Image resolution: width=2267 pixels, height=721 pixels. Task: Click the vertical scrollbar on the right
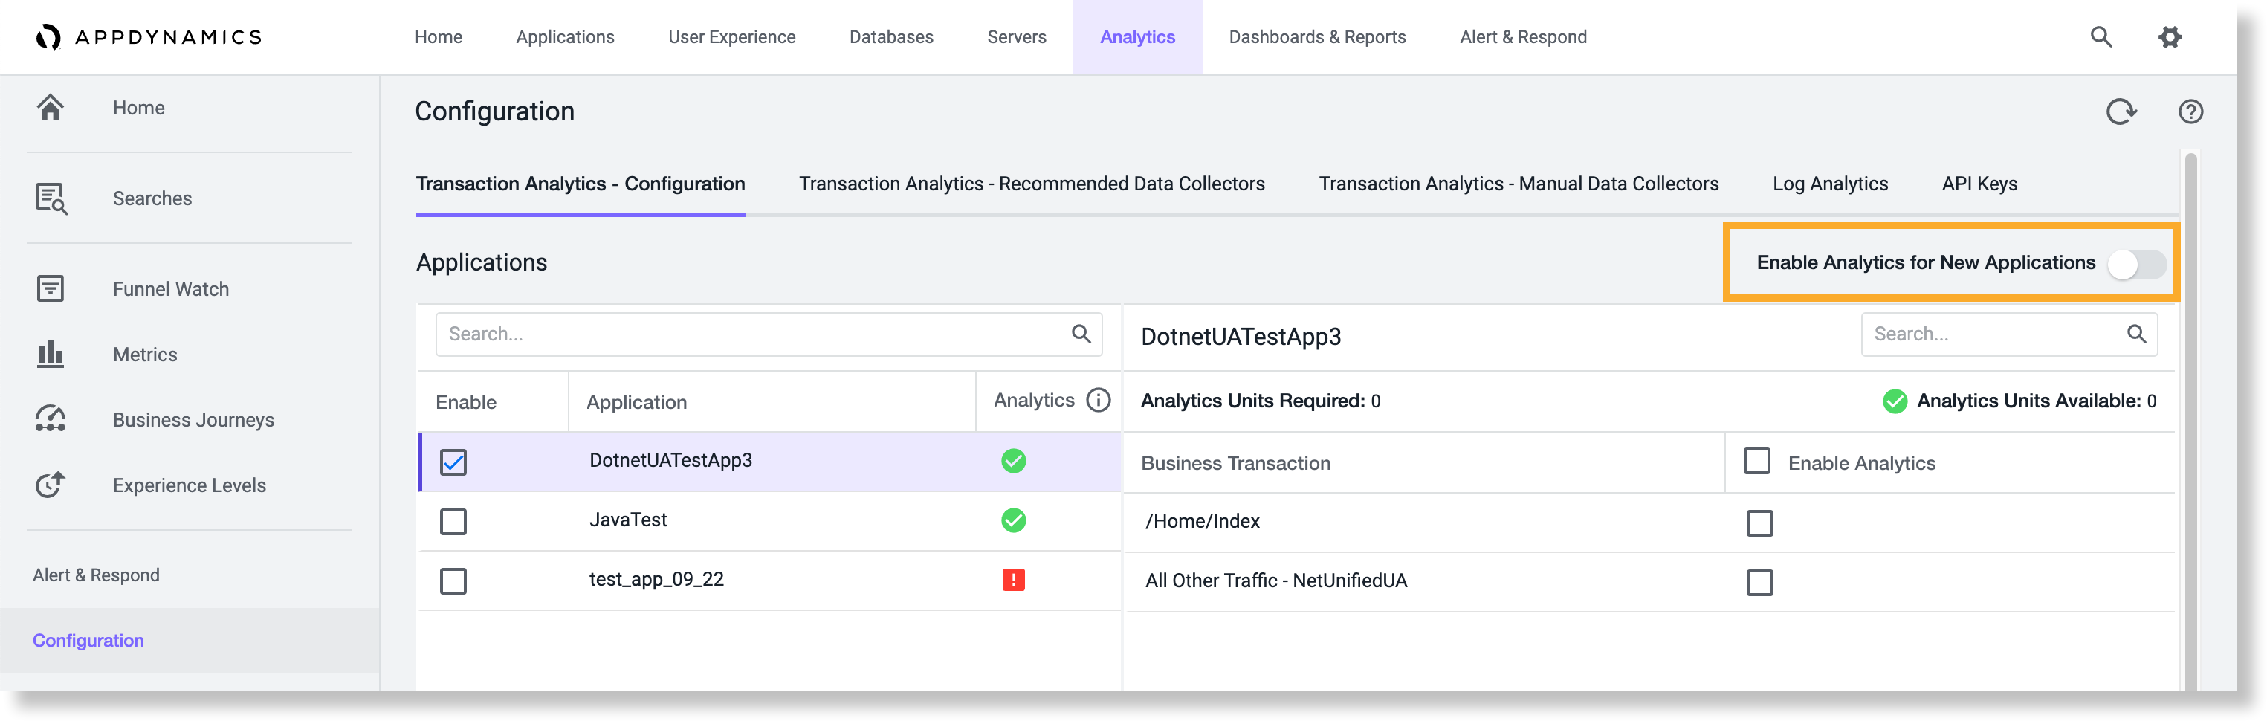click(x=2190, y=422)
